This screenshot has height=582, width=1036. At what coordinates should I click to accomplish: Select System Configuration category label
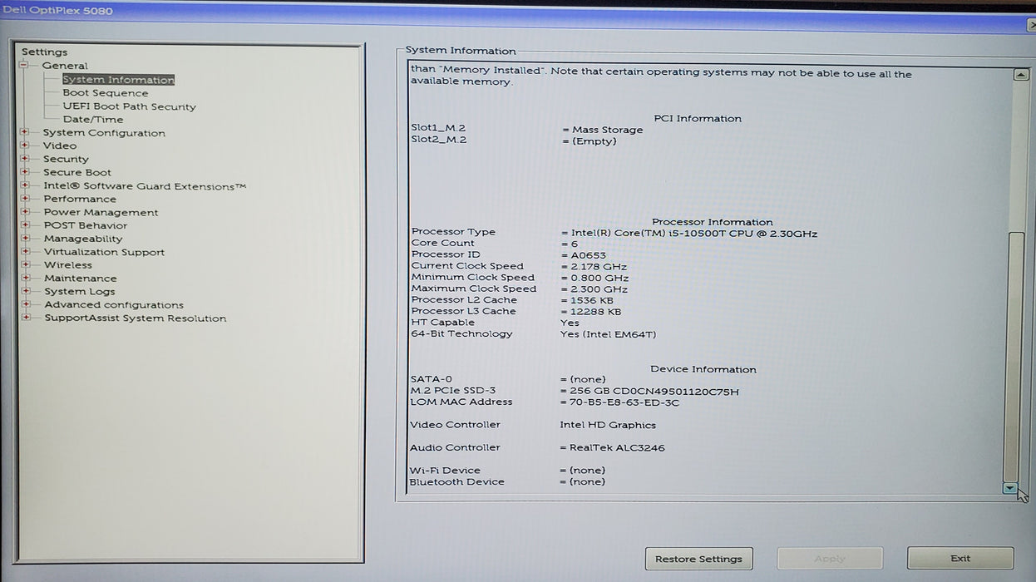104,133
